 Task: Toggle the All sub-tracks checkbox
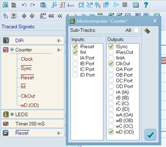(136, 30)
